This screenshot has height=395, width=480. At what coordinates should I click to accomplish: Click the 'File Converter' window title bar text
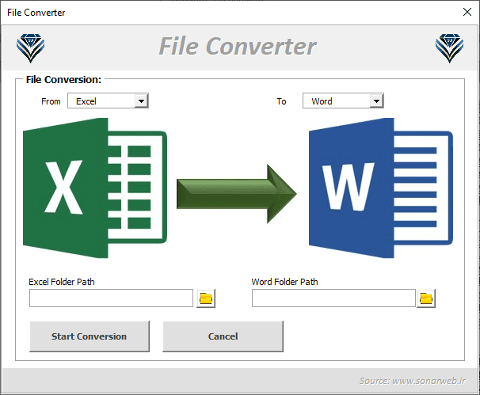[36, 13]
